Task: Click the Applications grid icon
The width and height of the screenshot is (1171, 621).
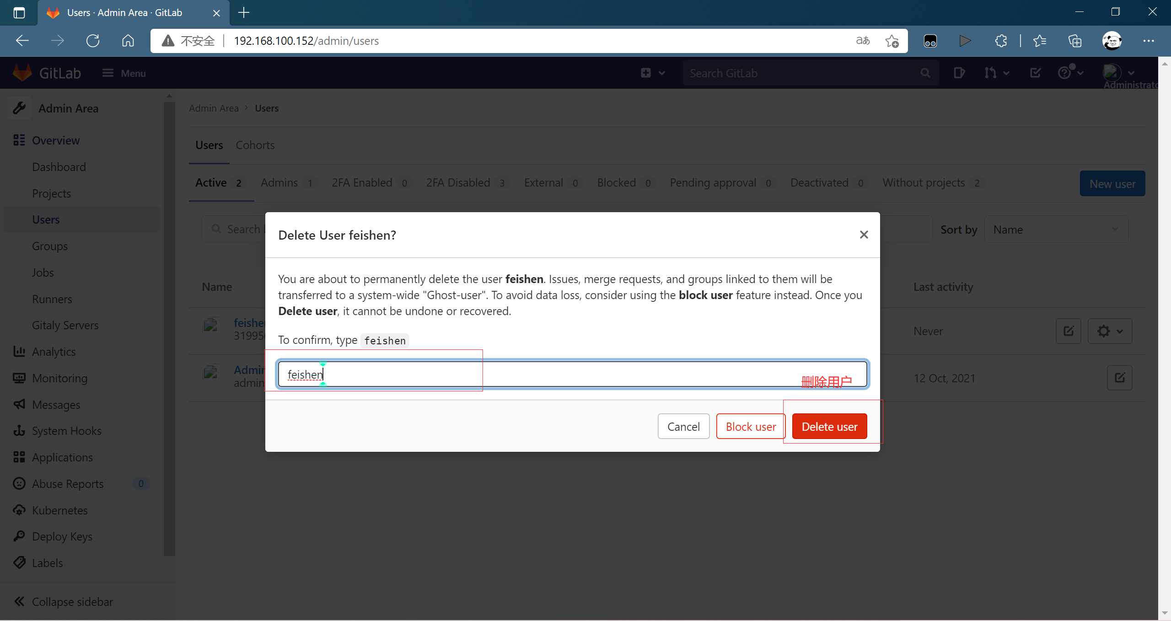Action: tap(19, 457)
